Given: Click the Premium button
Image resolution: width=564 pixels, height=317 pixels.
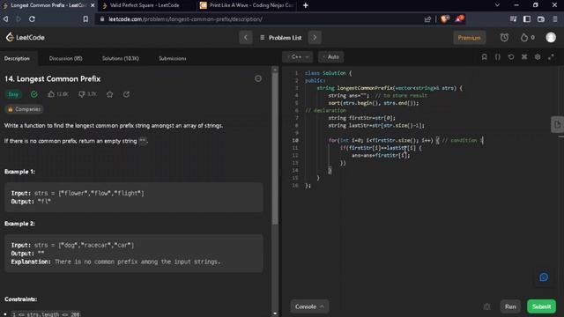Looking at the screenshot, I should [469, 38].
